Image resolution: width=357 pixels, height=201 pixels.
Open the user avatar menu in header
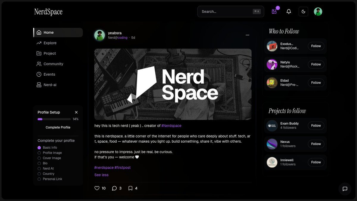(318, 12)
